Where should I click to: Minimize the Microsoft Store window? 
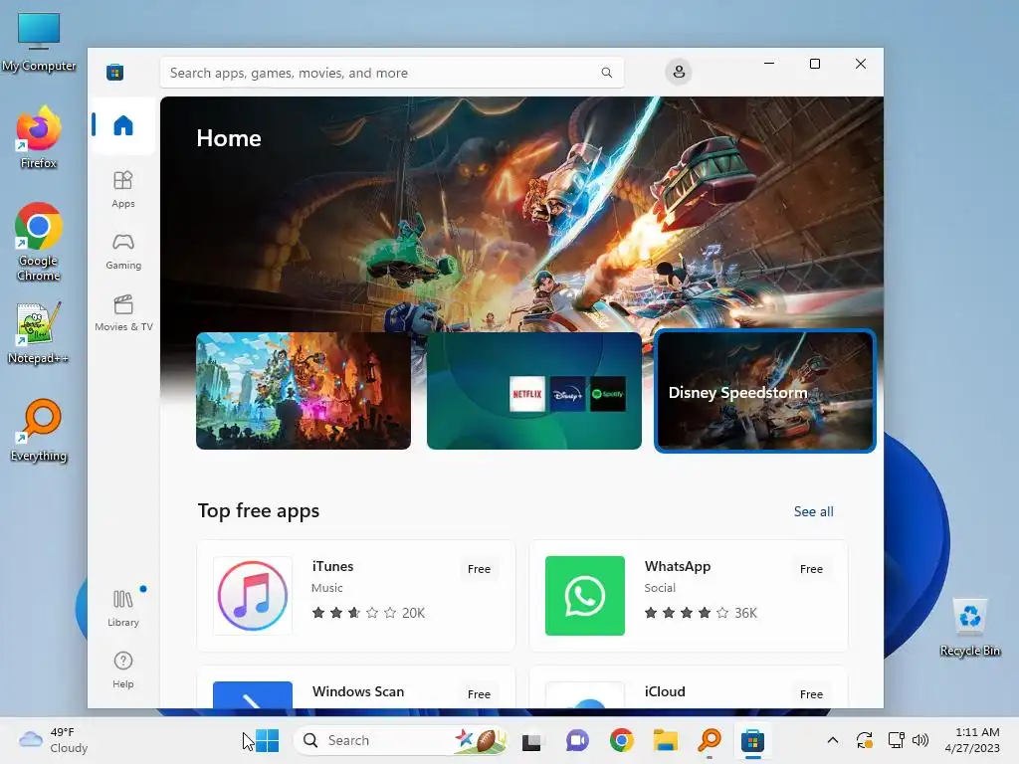(769, 64)
